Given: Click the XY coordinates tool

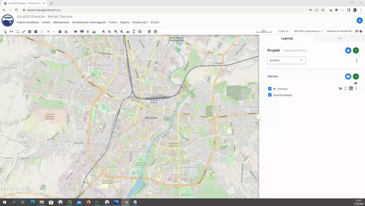Looking at the screenshot, I should [11, 31].
